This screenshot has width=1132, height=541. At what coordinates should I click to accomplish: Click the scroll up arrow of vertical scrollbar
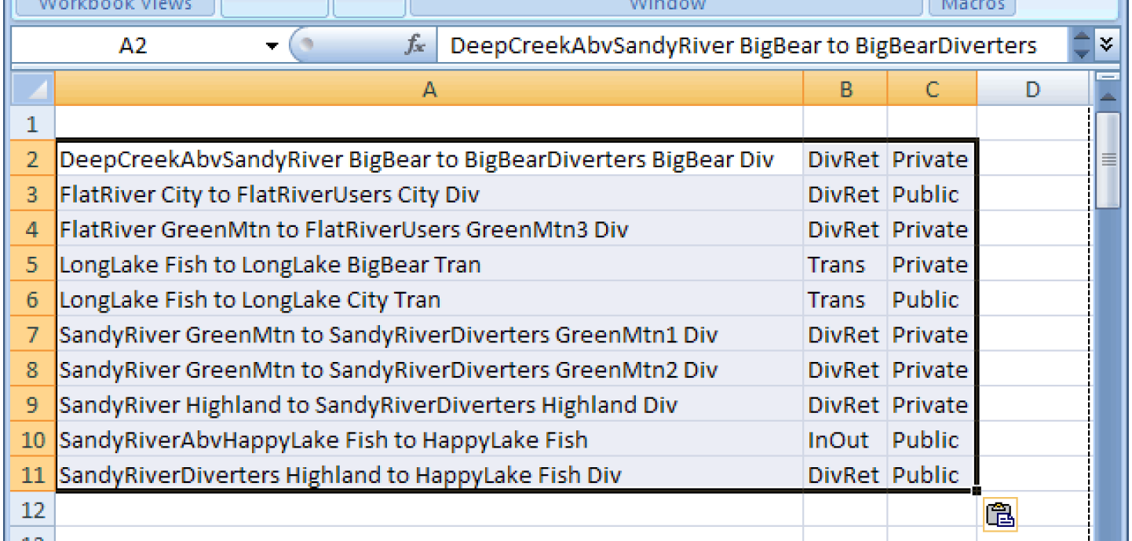pyautogui.click(x=1108, y=96)
